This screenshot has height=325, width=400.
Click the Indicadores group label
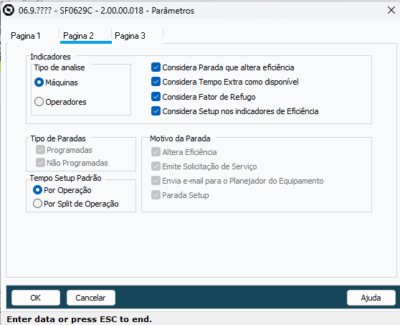pos(50,57)
